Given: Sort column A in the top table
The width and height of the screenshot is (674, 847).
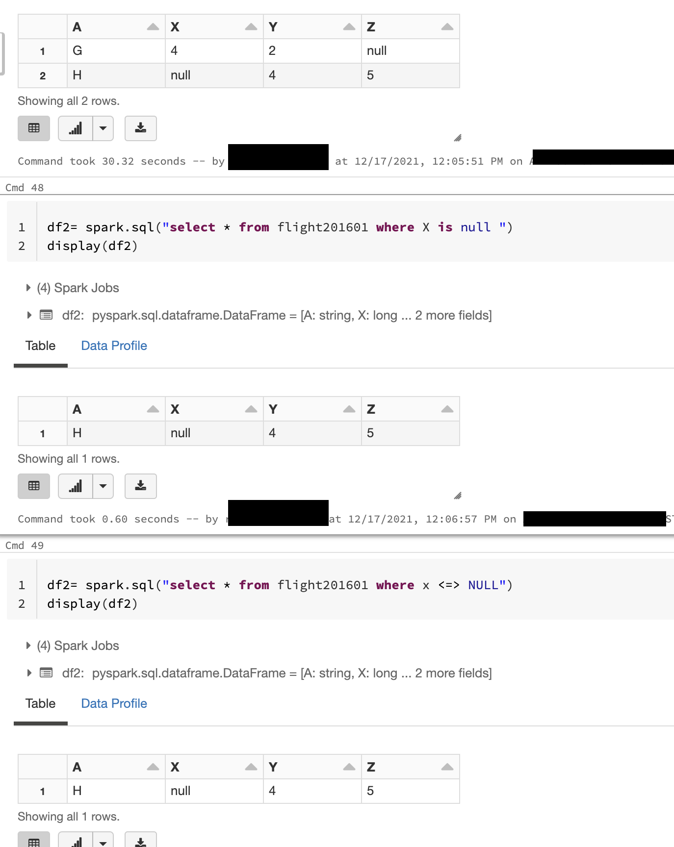Looking at the screenshot, I should tap(153, 27).
